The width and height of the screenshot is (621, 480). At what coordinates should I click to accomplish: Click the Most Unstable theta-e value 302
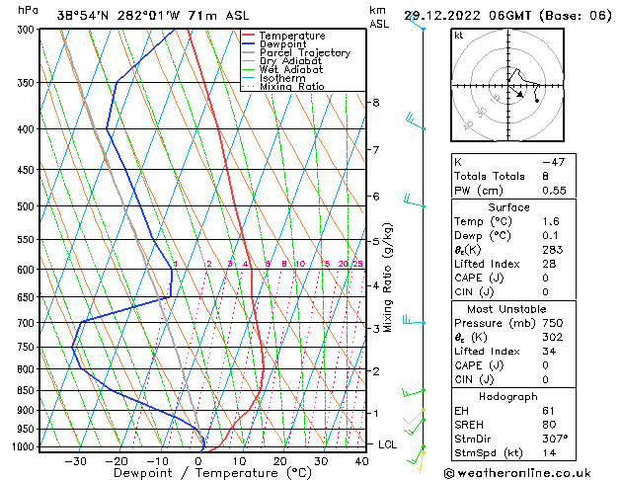553,337
